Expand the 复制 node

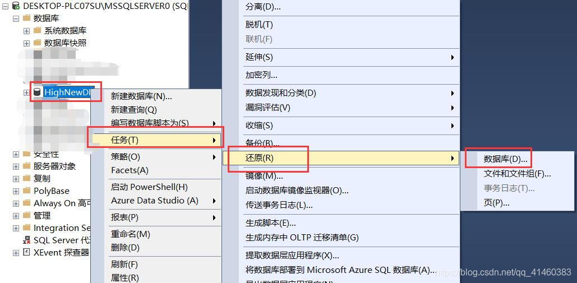tap(16, 179)
